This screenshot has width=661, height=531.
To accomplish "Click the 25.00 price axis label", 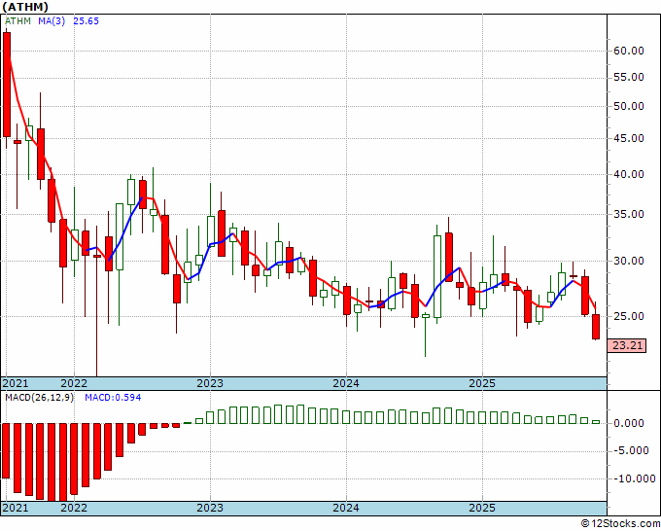I will [628, 316].
